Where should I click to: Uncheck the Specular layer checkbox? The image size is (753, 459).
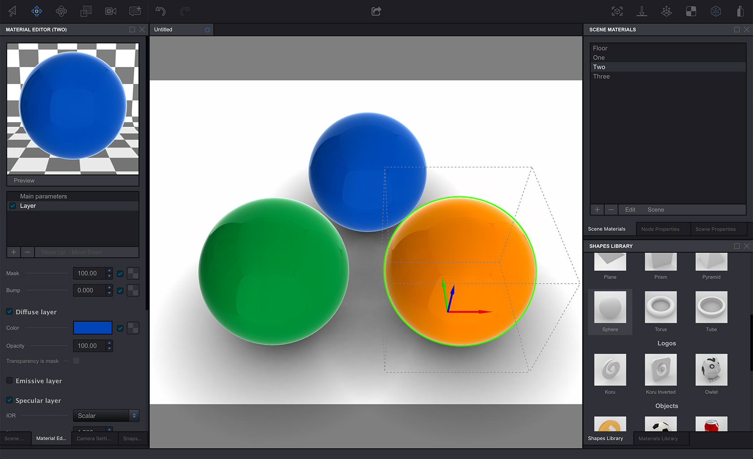point(9,400)
